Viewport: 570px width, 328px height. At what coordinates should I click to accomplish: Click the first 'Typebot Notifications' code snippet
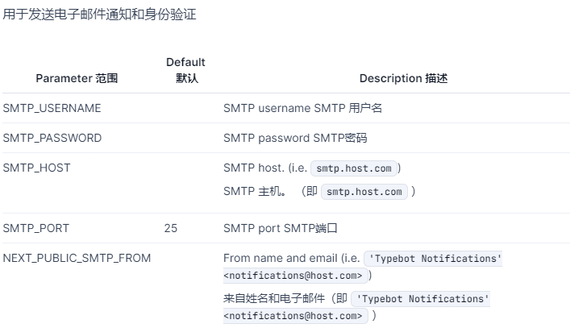click(435, 259)
